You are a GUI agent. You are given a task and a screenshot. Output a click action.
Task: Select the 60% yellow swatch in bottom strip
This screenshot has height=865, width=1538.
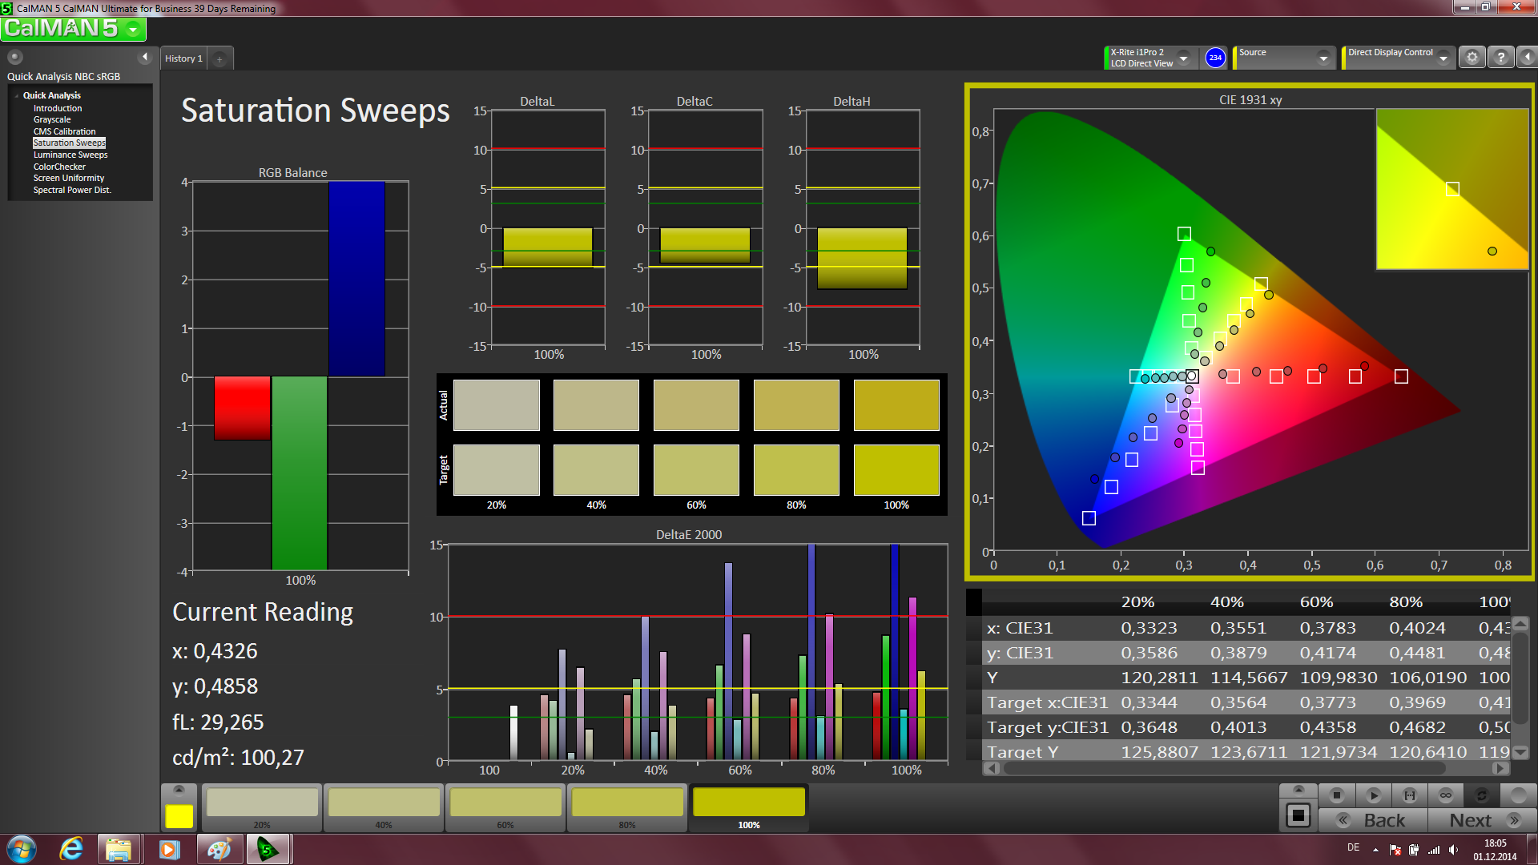pos(505,803)
